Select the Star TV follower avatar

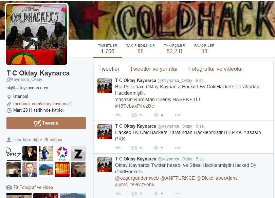click(62, 153)
